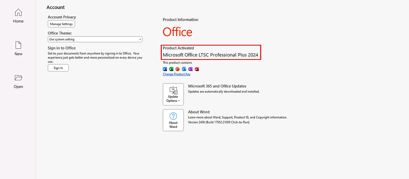
Task: Click the Microsoft 365 and Office Updates heading
Action: point(217,86)
